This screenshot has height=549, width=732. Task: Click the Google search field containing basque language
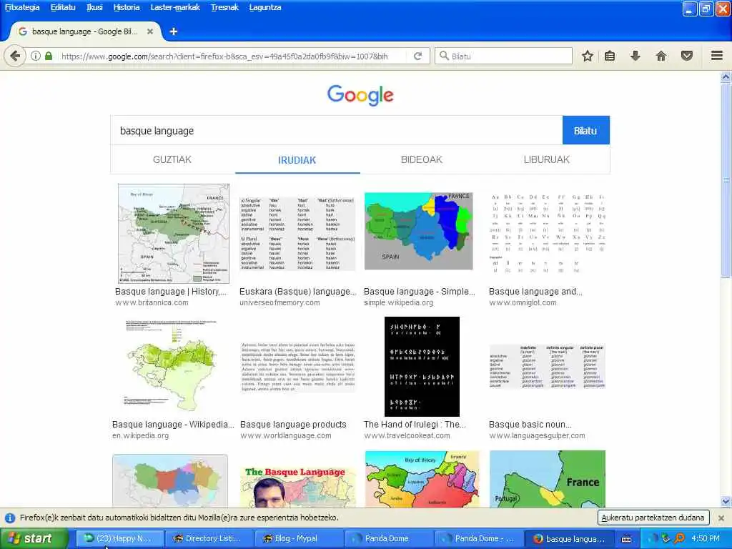[x=337, y=130]
